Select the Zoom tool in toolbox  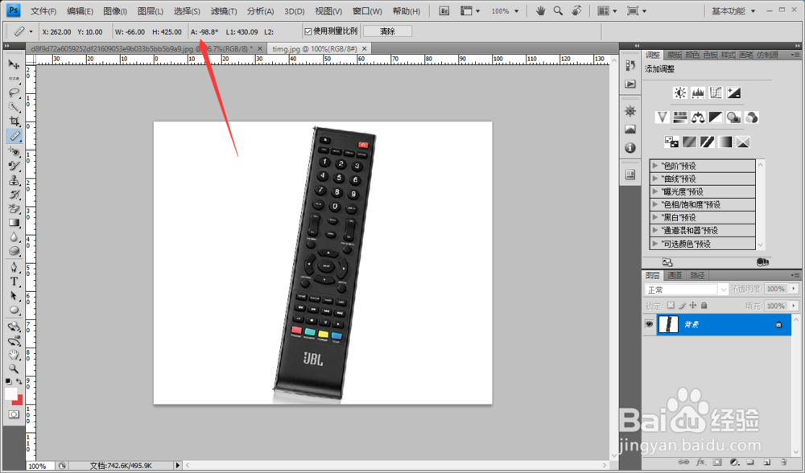(x=14, y=368)
